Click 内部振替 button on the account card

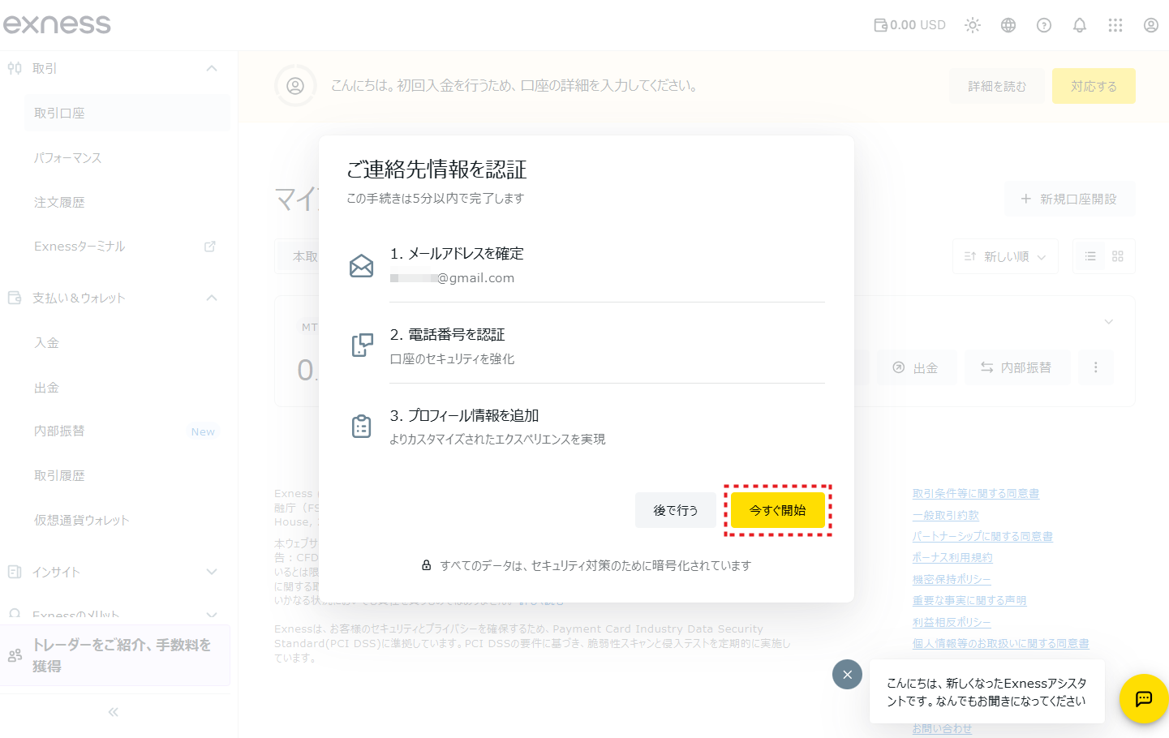[1016, 367]
